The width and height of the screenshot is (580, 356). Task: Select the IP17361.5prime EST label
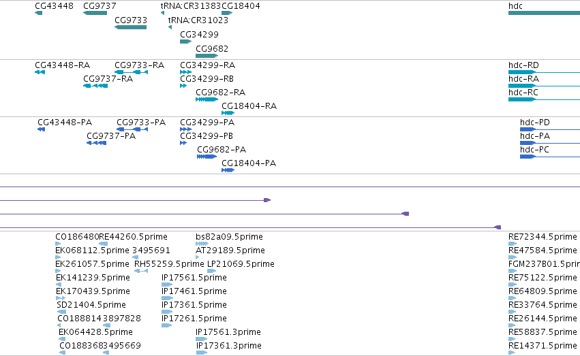pos(194,306)
